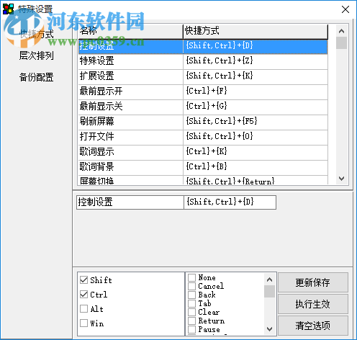
Task: Enable the Win modifier checkbox
Action: tap(83, 323)
